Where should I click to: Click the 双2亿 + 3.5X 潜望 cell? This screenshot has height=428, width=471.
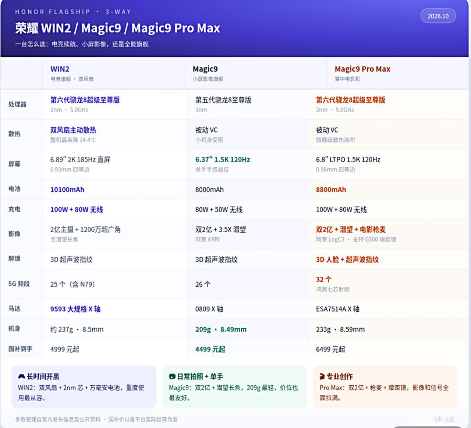pos(220,230)
